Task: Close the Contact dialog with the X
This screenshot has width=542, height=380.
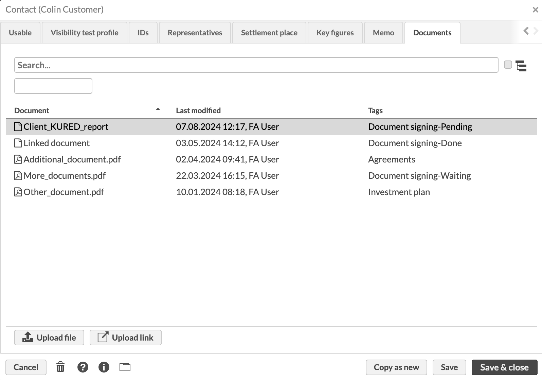Action: [535, 10]
